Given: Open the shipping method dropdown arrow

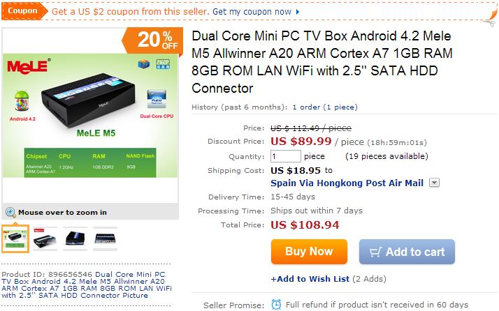Looking at the screenshot, I should [434, 183].
